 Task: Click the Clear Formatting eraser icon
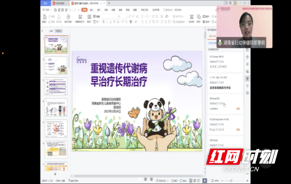(137, 16)
